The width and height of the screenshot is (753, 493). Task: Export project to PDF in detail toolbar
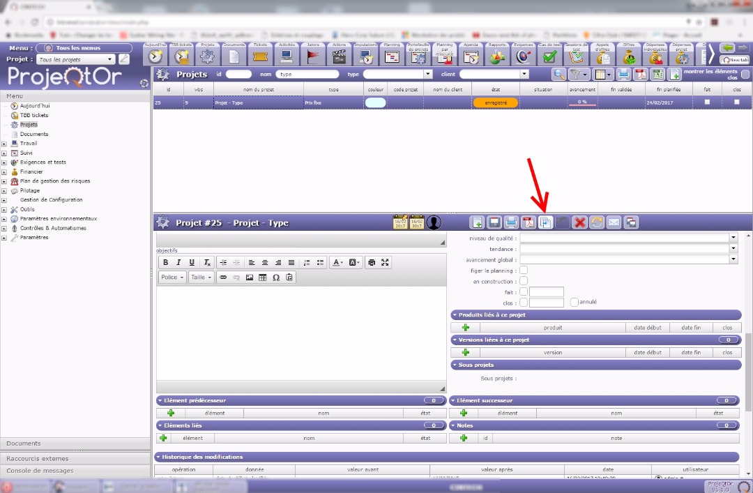click(528, 222)
